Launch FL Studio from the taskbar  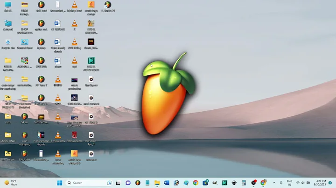138,183
